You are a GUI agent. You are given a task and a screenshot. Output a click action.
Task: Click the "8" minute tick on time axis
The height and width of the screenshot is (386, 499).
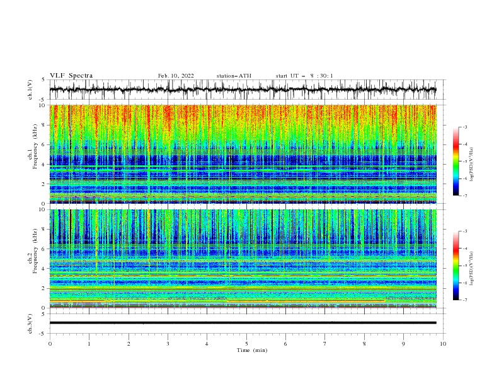tap(364, 344)
